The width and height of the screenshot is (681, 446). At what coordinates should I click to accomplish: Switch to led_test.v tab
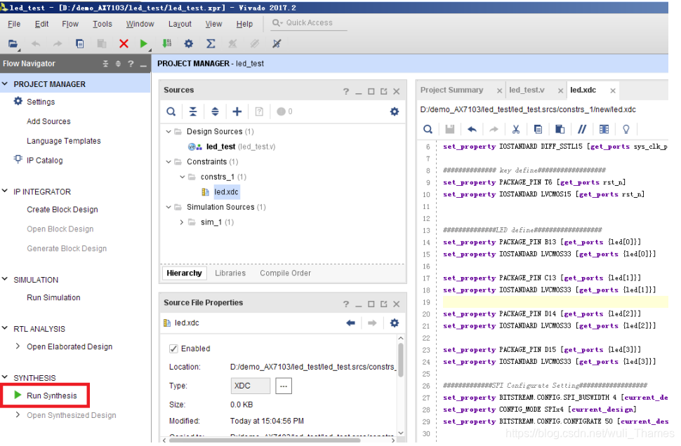527,90
